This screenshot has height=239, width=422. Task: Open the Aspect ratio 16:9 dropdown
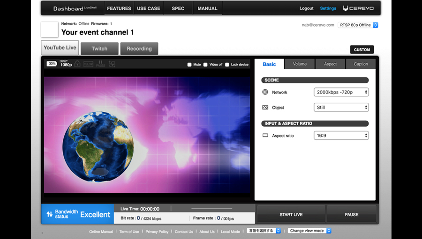point(341,136)
